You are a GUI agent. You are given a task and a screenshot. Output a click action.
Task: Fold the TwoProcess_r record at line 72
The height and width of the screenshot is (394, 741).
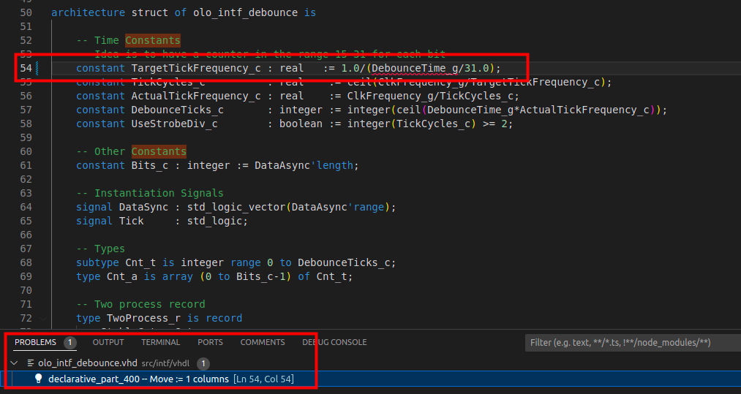43,319
